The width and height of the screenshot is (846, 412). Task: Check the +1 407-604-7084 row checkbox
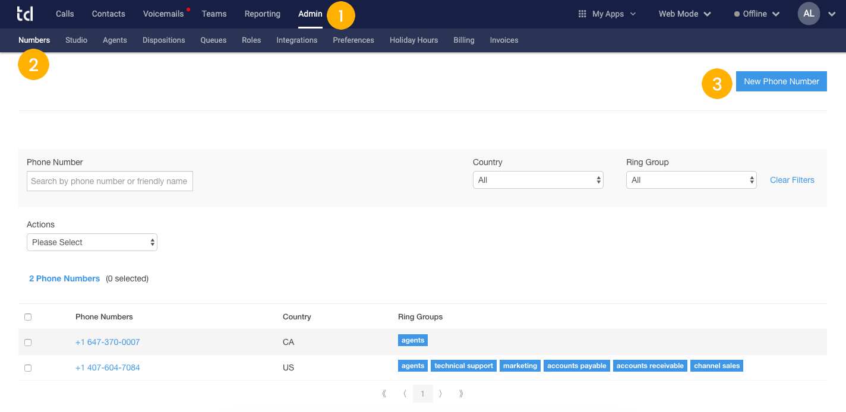coord(28,368)
